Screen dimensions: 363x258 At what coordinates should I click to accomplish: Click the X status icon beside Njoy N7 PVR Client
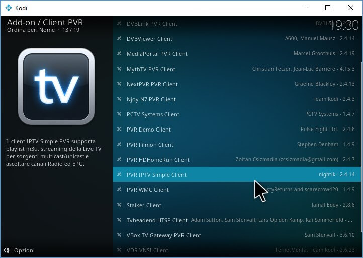119,99
